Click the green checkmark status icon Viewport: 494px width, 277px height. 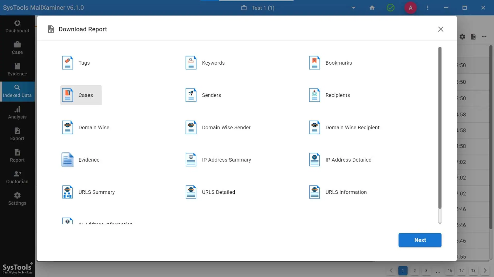click(391, 8)
